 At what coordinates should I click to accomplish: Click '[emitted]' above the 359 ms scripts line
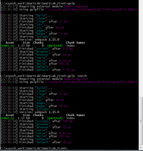[55, 118]
